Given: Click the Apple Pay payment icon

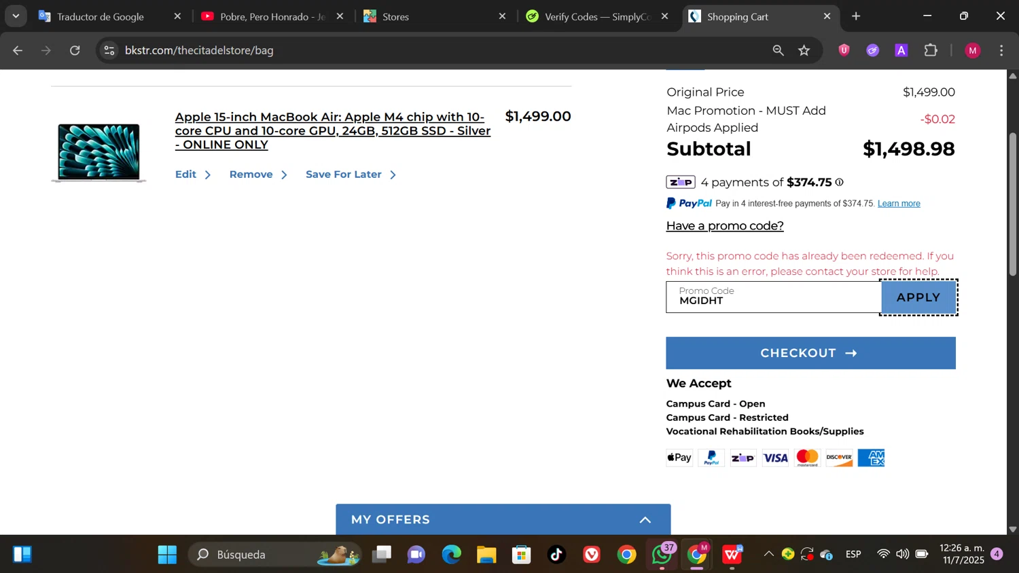Looking at the screenshot, I should (679, 458).
